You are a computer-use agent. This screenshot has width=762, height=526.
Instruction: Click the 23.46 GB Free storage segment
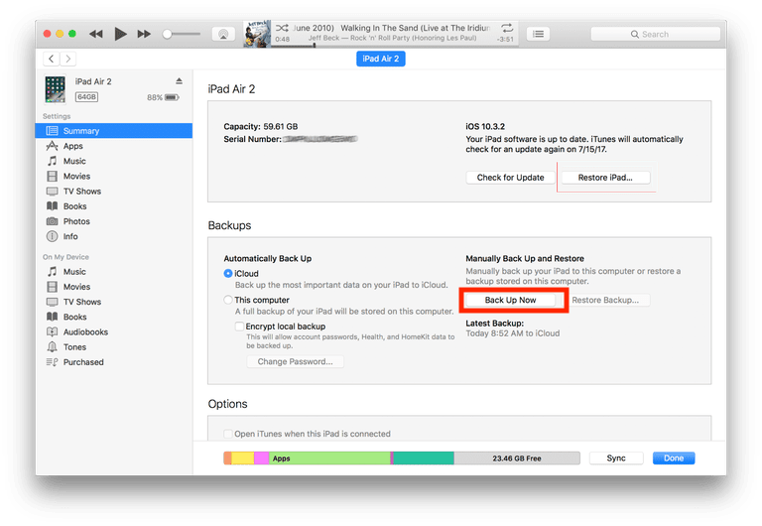pyautogui.click(x=517, y=458)
